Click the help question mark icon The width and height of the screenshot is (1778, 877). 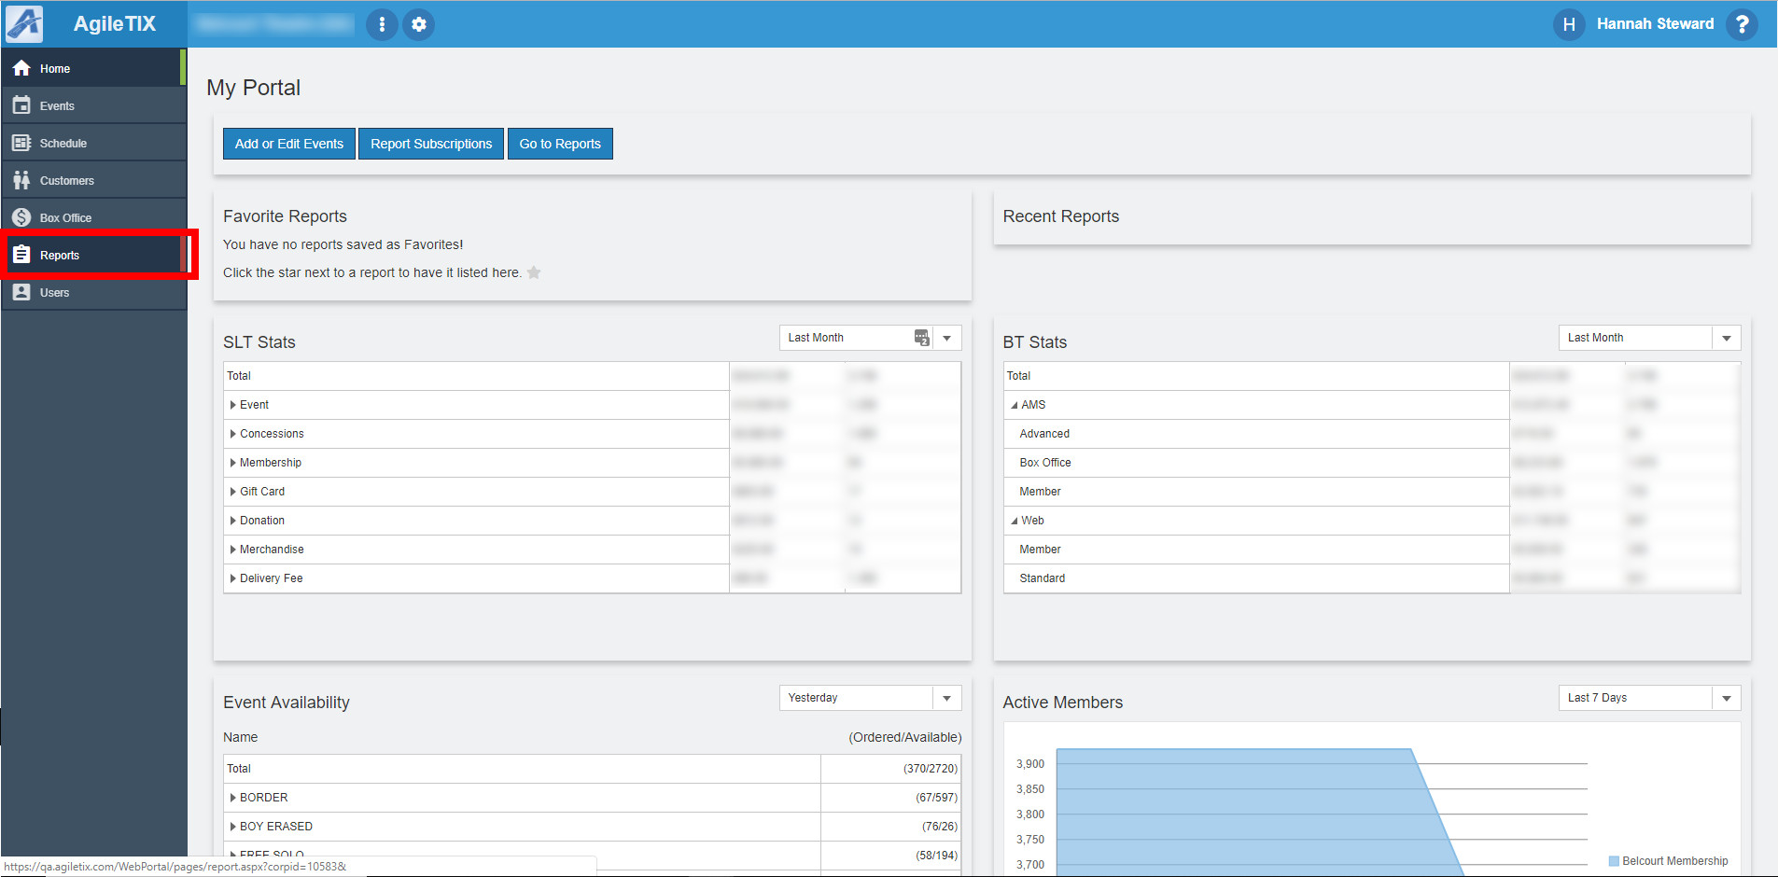click(x=1742, y=24)
